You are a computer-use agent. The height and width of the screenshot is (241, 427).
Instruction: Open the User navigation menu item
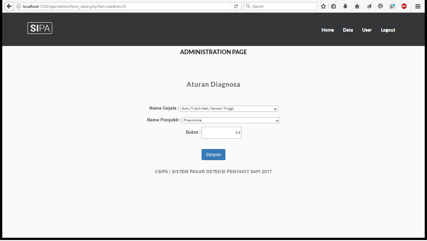click(x=367, y=30)
